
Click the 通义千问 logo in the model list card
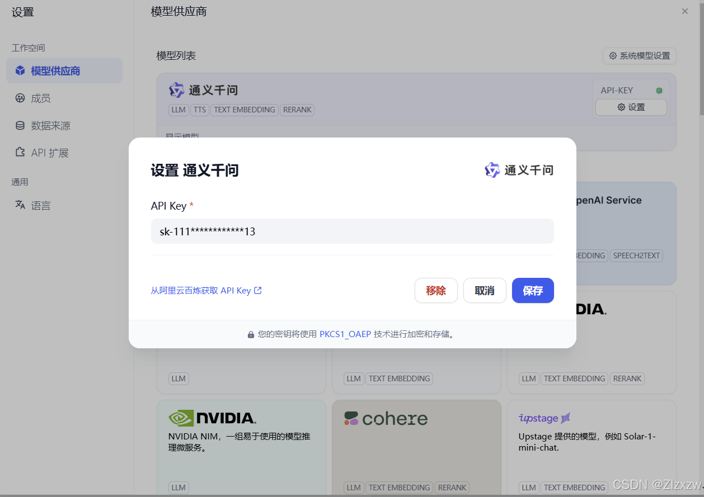click(204, 90)
